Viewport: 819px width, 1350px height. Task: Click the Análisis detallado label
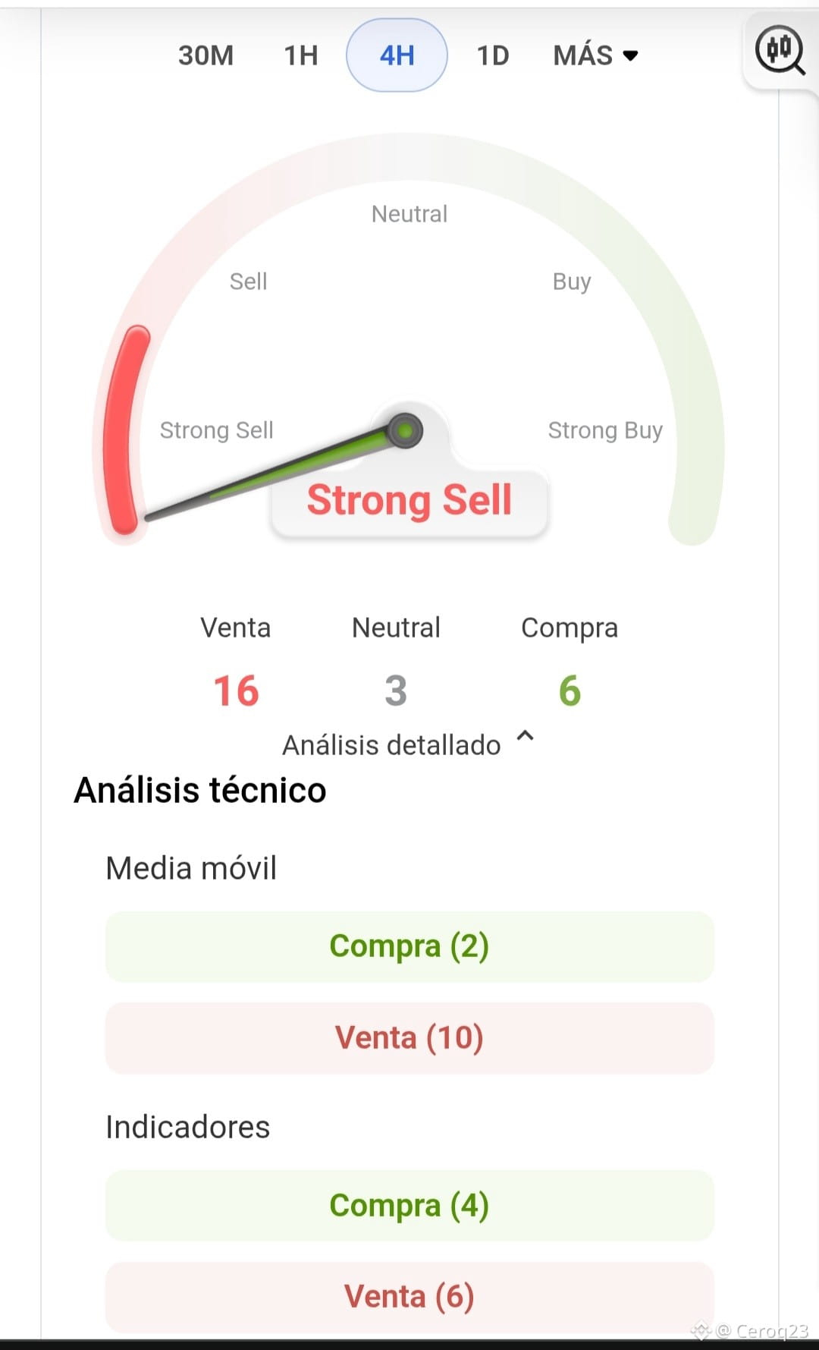[x=391, y=745]
